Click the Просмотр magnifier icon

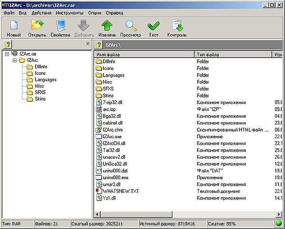click(131, 25)
